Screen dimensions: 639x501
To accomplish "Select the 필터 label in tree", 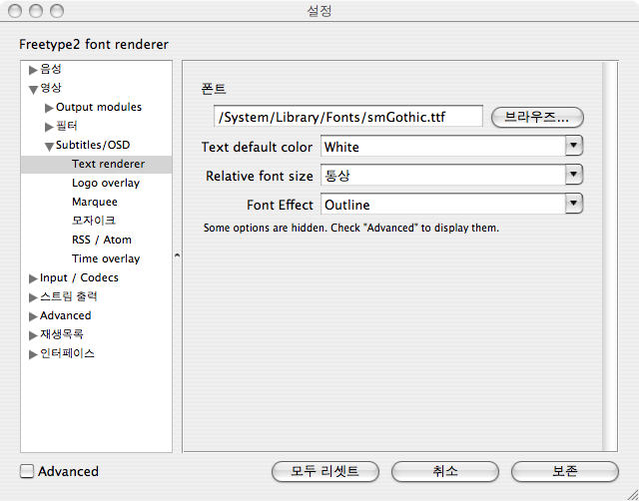I will pos(67,126).
